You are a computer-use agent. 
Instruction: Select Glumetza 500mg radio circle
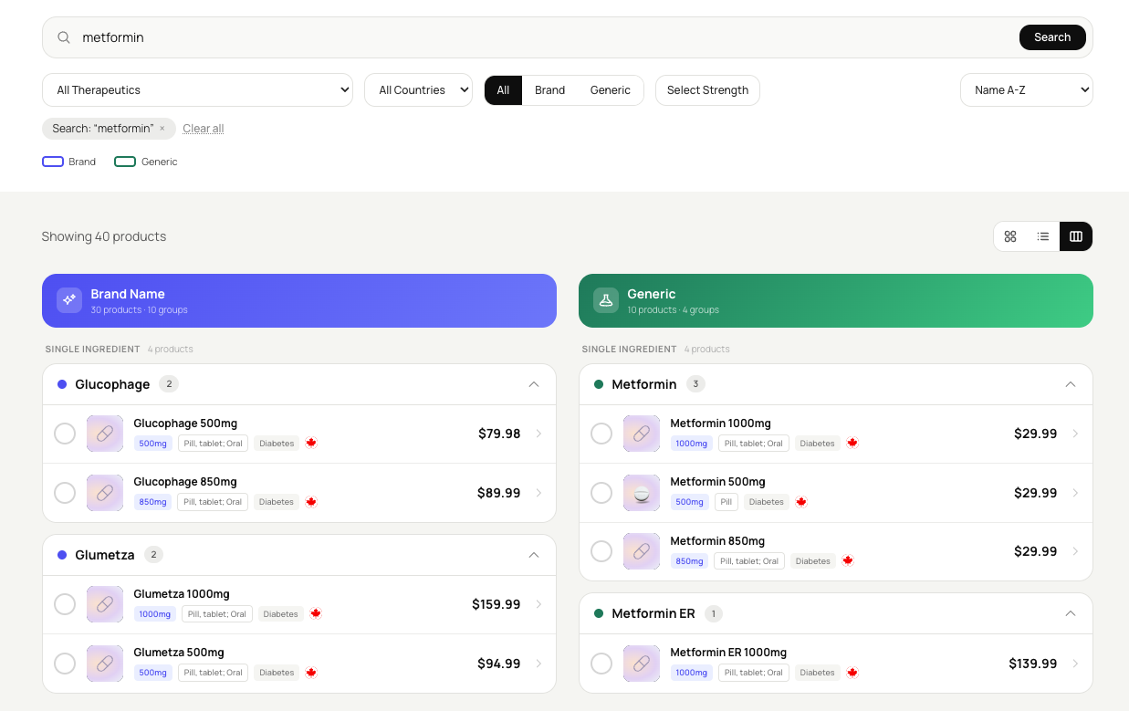(x=65, y=664)
